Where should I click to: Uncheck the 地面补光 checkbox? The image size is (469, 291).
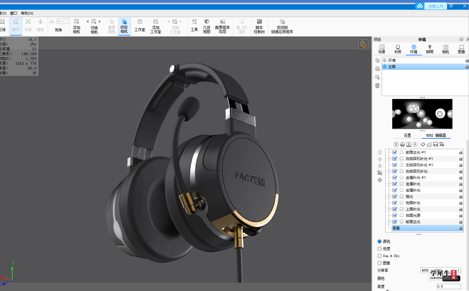(x=395, y=203)
